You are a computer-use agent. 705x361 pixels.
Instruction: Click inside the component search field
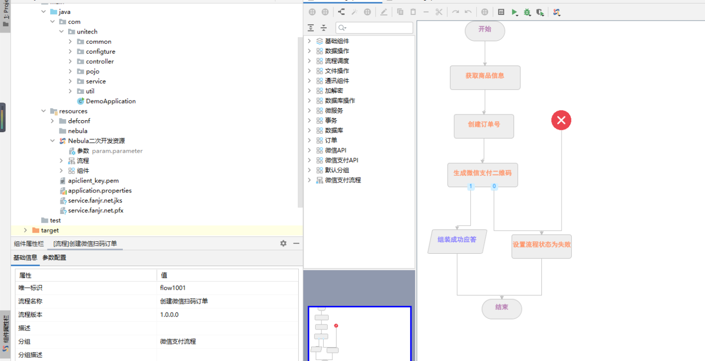(x=374, y=28)
